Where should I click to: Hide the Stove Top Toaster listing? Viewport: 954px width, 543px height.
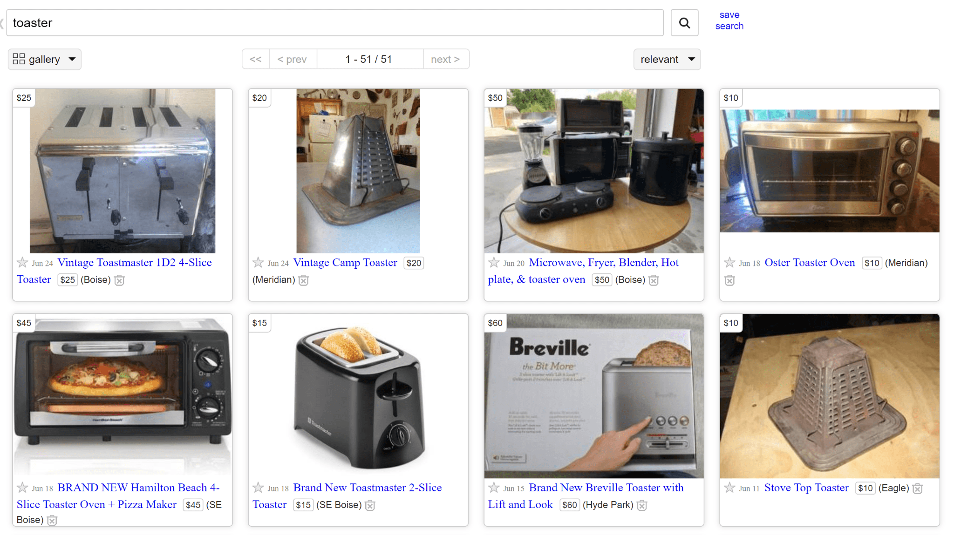[x=917, y=489]
